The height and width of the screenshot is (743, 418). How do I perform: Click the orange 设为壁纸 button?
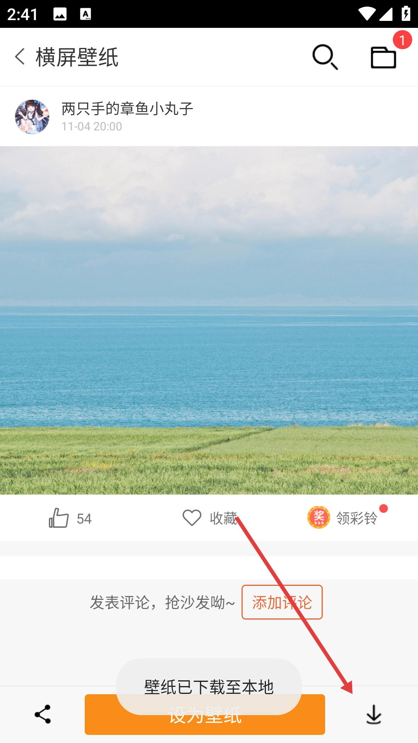[x=205, y=714]
